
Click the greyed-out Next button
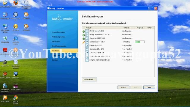pos(136,87)
